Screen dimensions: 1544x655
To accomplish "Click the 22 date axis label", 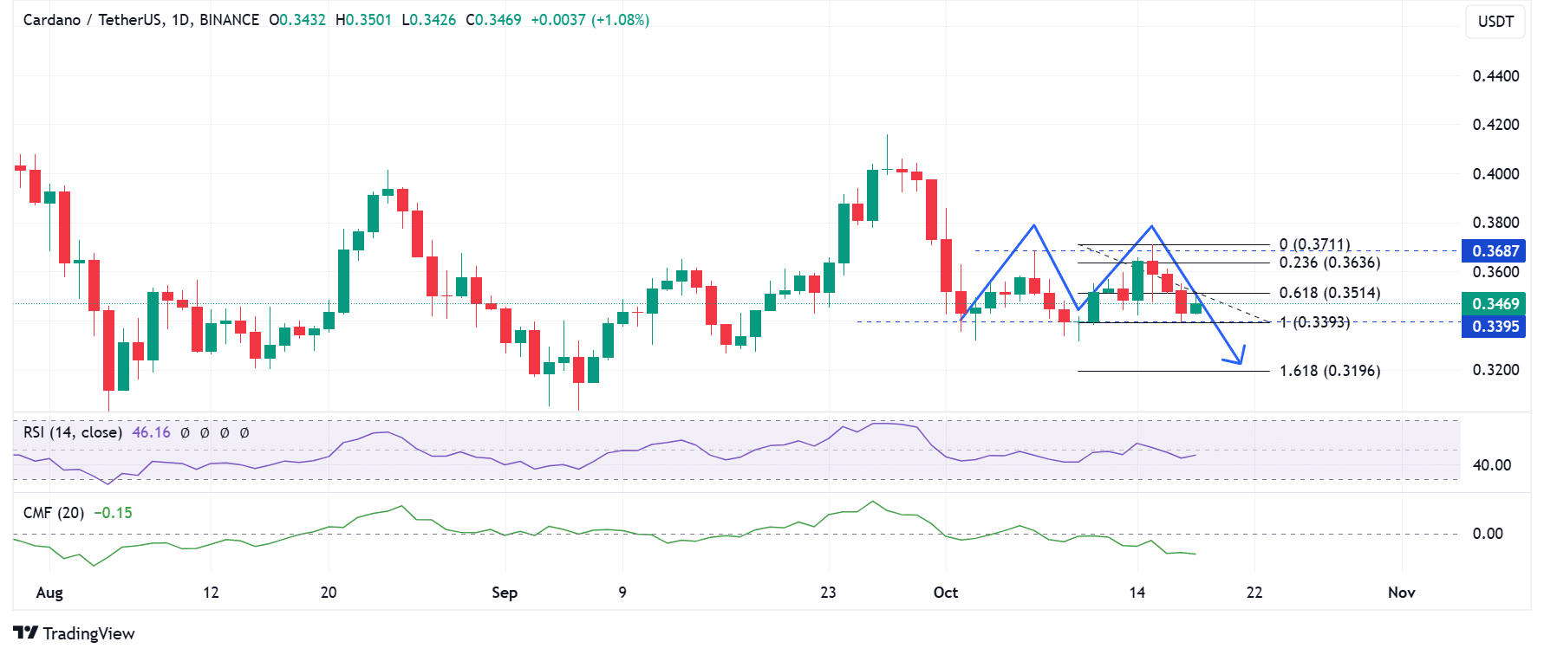I will [x=1254, y=593].
